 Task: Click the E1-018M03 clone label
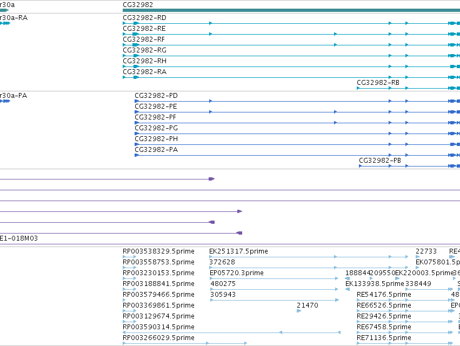pyautogui.click(x=19, y=238)
